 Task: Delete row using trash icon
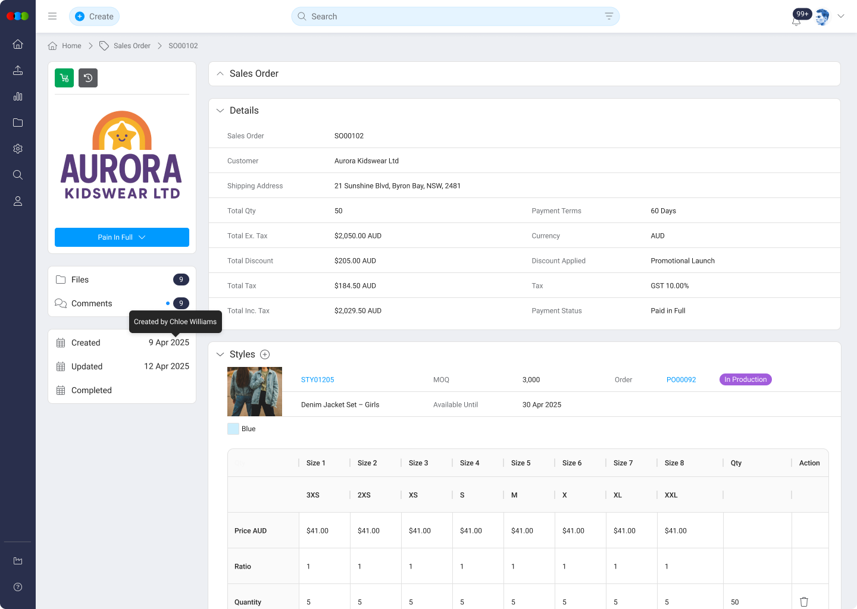pyautogui.click(x=804, y=602)
